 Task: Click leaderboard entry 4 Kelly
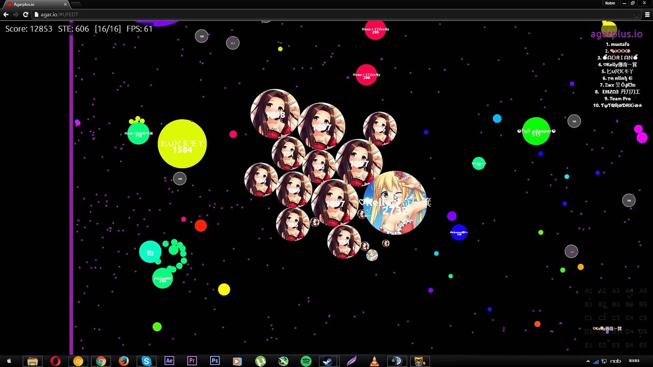coord(617,65)
